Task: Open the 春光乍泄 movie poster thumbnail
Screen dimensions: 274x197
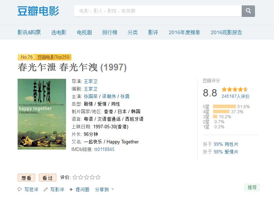Action: point(42,114)
